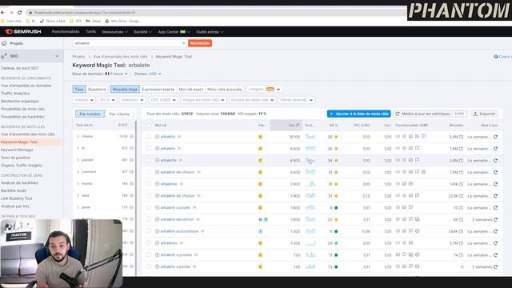Tick the checkbox of the 4 400 volume row
The image size is (512, 288).
(x=149, y=172)
